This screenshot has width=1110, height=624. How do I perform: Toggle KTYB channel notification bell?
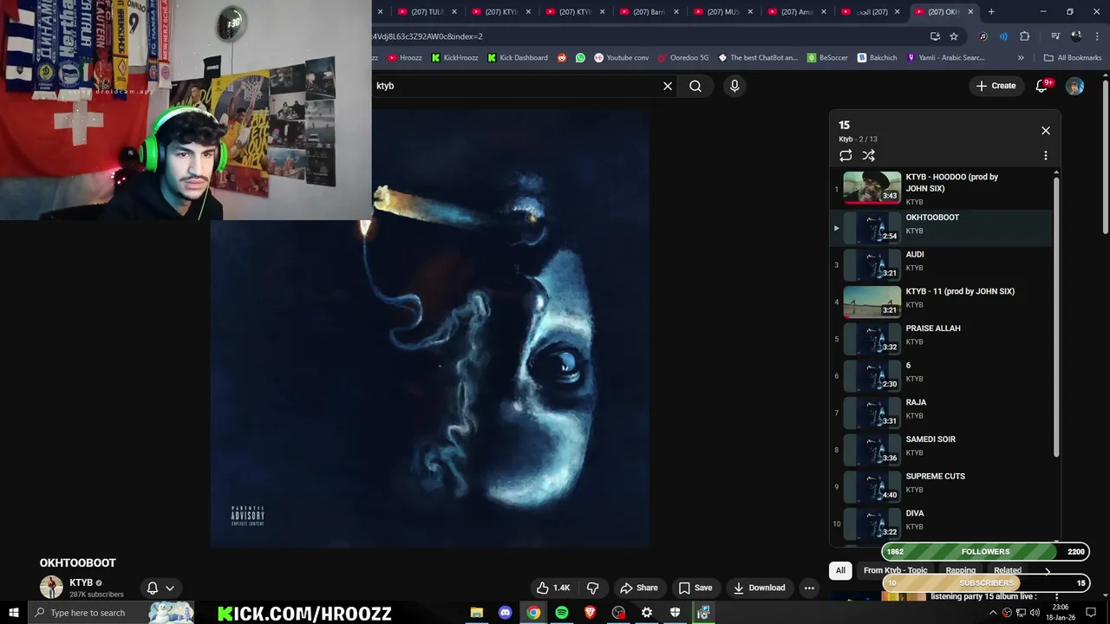153,588
